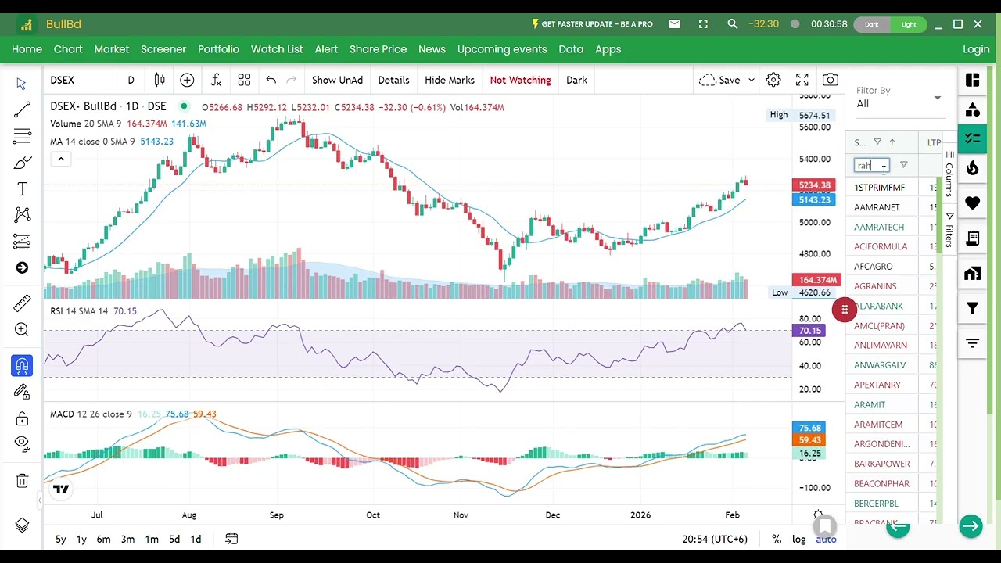Click the Login link
1001x563 pixels.
[976, 49]
